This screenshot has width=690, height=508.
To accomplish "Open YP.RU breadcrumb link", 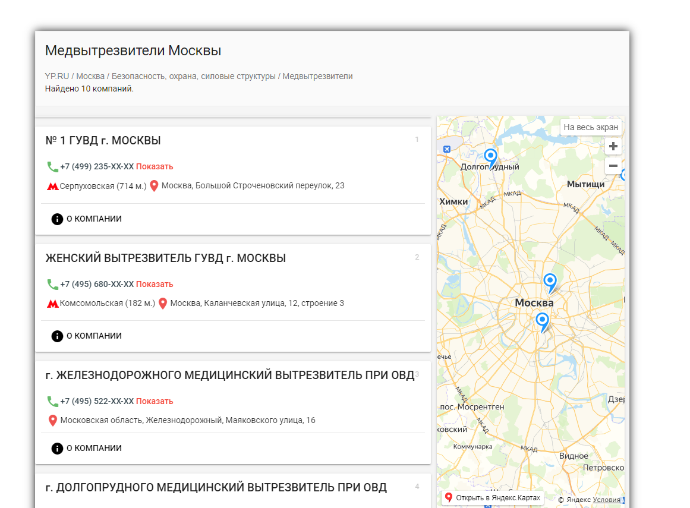I will click(57, 76).
